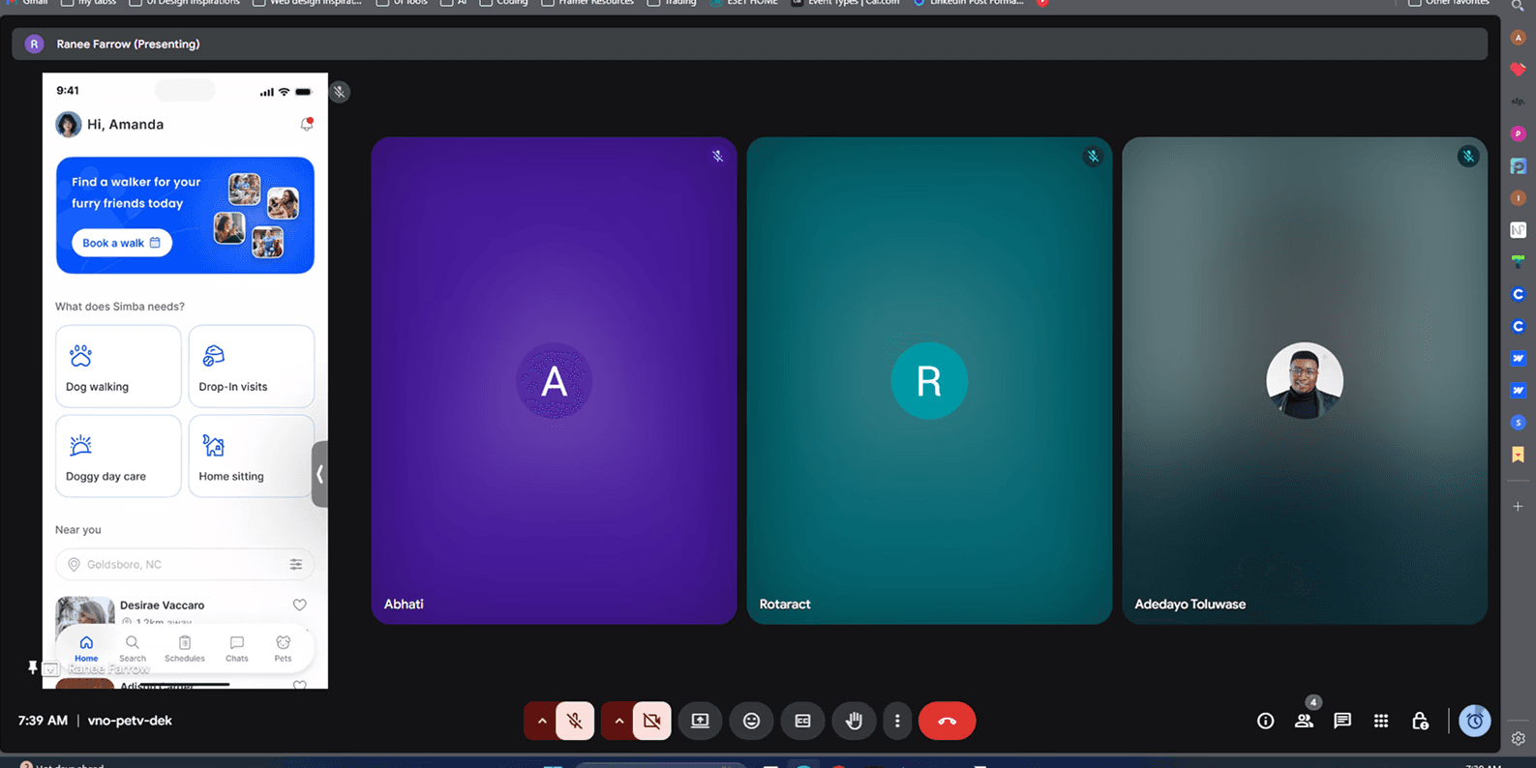Click the sidebar search magnifier icon
Screen dimensions: 1536x768
click(1518, 6)
